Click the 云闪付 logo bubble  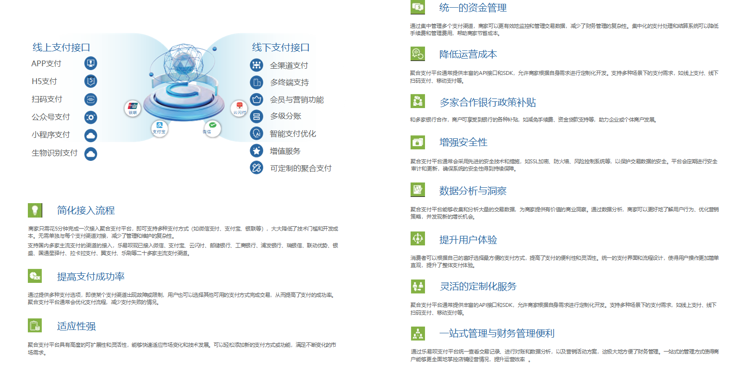click(239, 108)
